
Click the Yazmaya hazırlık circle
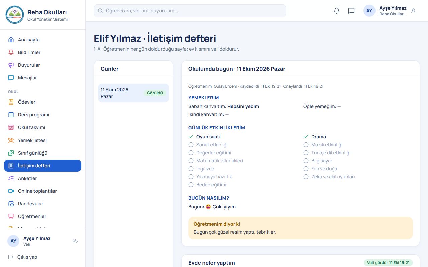coord(191,177)
